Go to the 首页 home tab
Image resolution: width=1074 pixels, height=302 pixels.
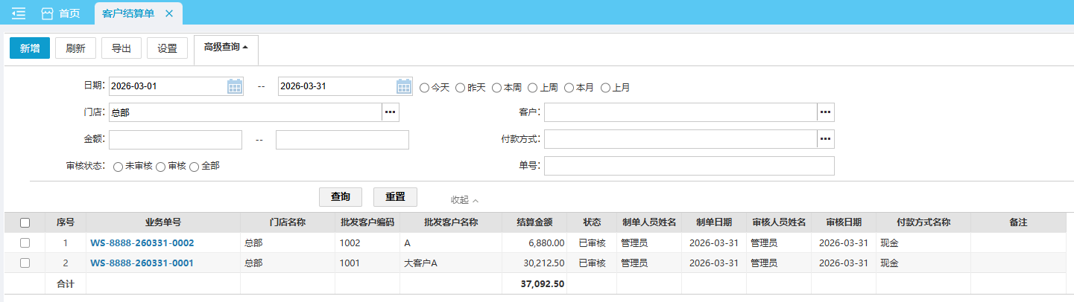(x=61, y=13)
